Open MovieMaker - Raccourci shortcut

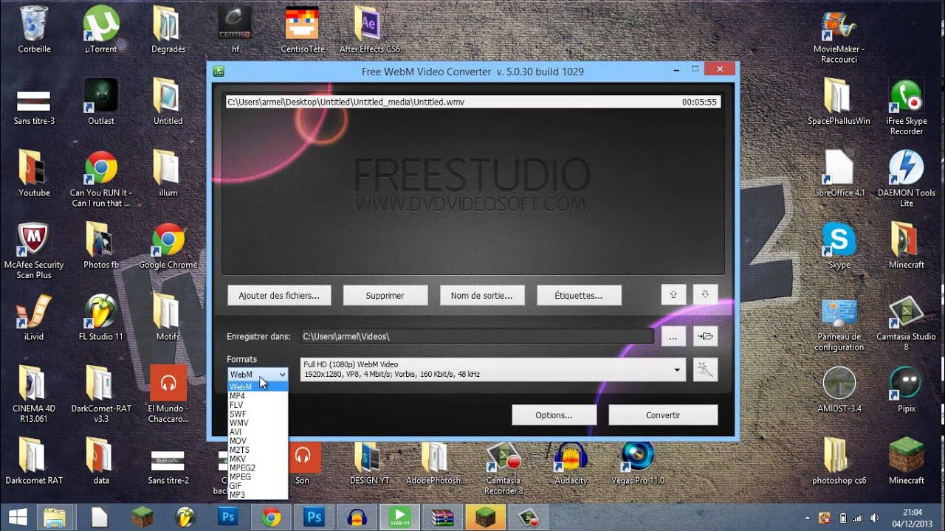pyautogui.click(x=839, y=35)
